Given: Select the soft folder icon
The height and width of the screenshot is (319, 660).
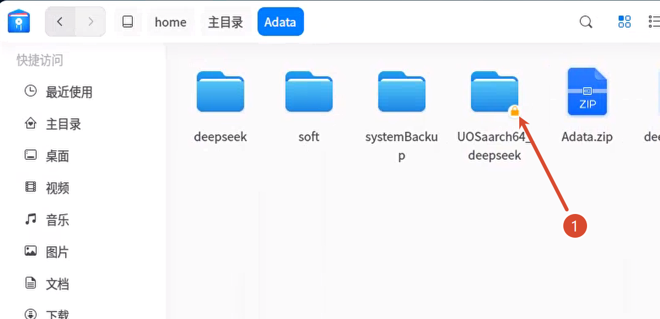Looking at the screenshot, I should point(309,91).
